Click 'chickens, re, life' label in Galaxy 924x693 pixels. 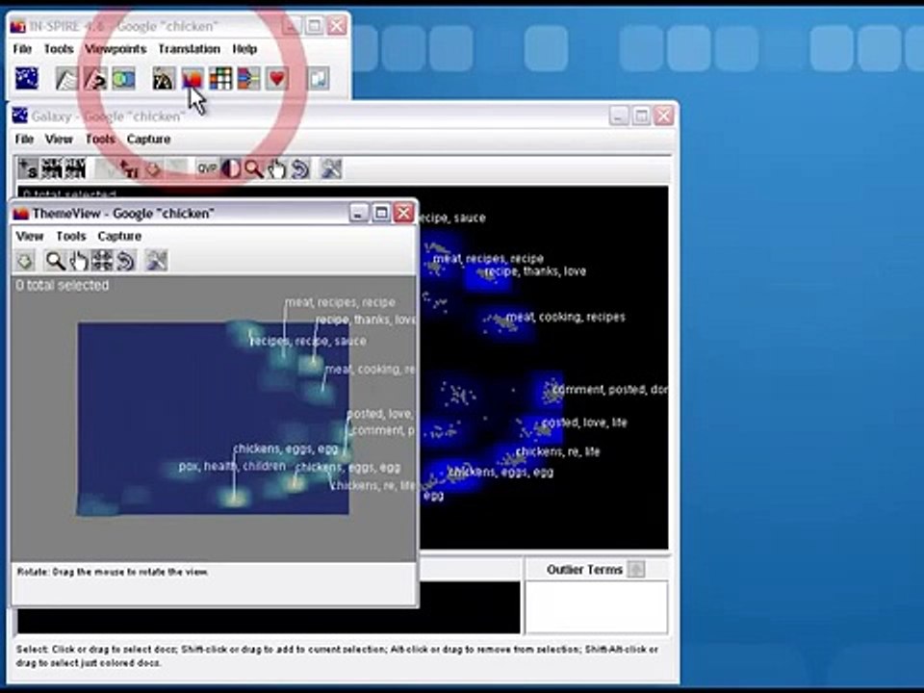coord(557,452)
